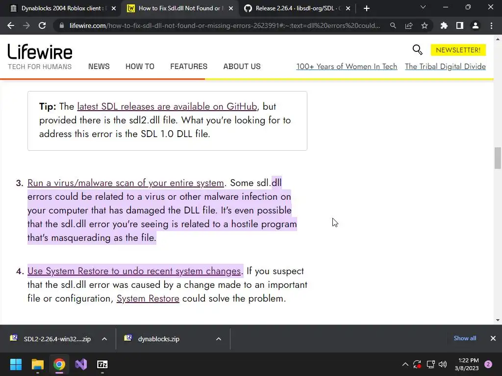Open the Chrome three-dot menu
This screenshot has height=376, width=502.
click(491, 25)
